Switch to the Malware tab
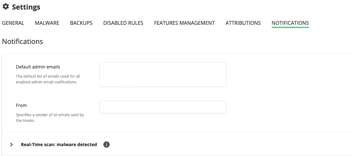The height and width of the screenshot is (156, 353). coord(47,23)
